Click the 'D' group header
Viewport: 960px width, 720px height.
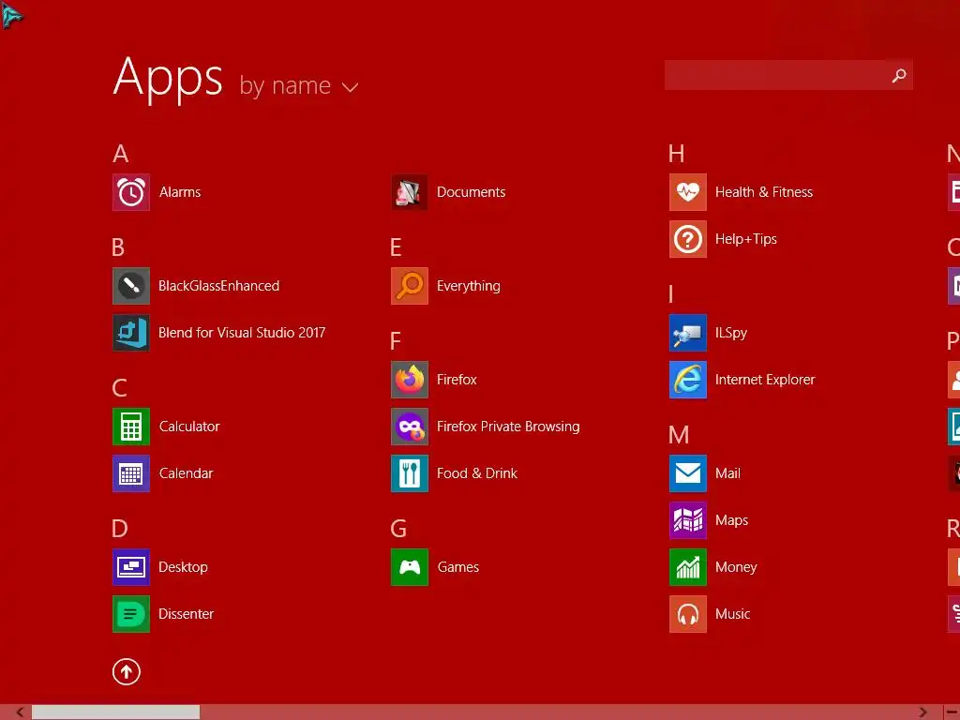tap(120, 529)
